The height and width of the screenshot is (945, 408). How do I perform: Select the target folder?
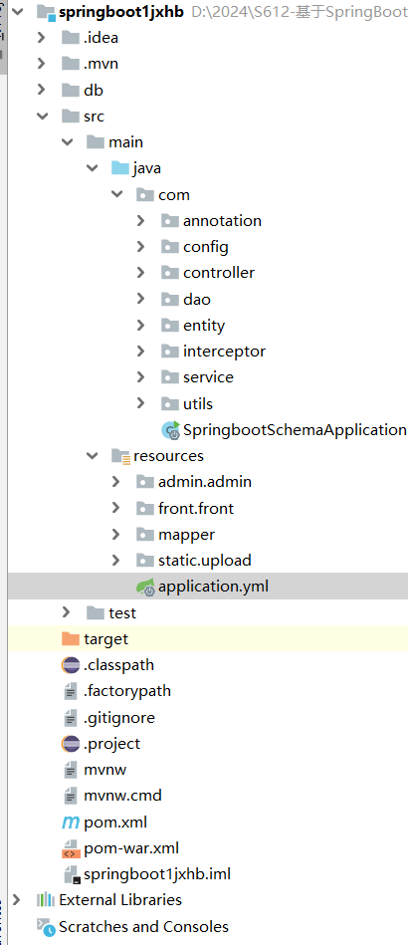pos(106,639)
